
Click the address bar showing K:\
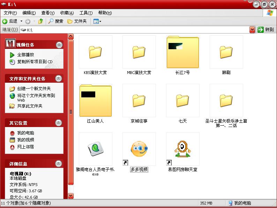[135, 30]
